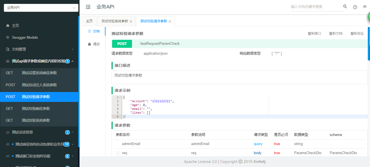Click the cloud icon beside 测试api请求参数
Image resolution: width=370 pixels, height=167 pixels.
(x=8, y=61)
